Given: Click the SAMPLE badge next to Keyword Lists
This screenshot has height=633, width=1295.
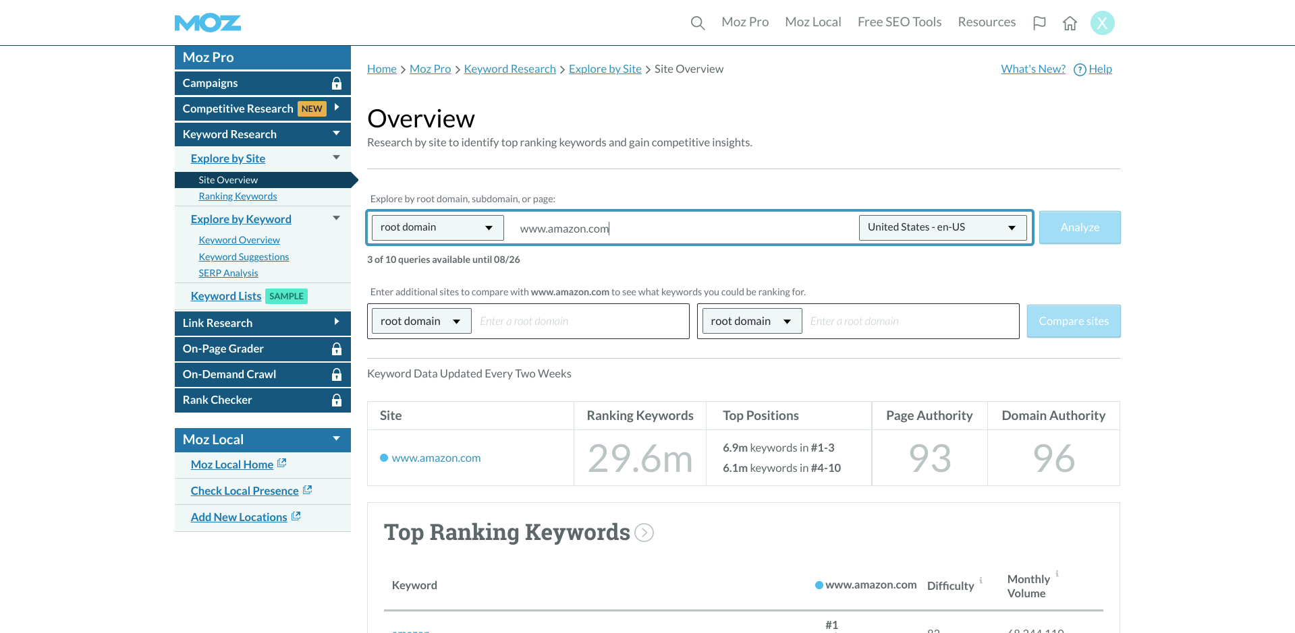Looking at the screenshot, I should [287, 296].
